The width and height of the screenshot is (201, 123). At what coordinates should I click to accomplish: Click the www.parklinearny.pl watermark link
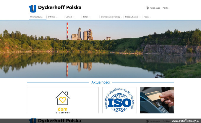click(x=186, y=121)
